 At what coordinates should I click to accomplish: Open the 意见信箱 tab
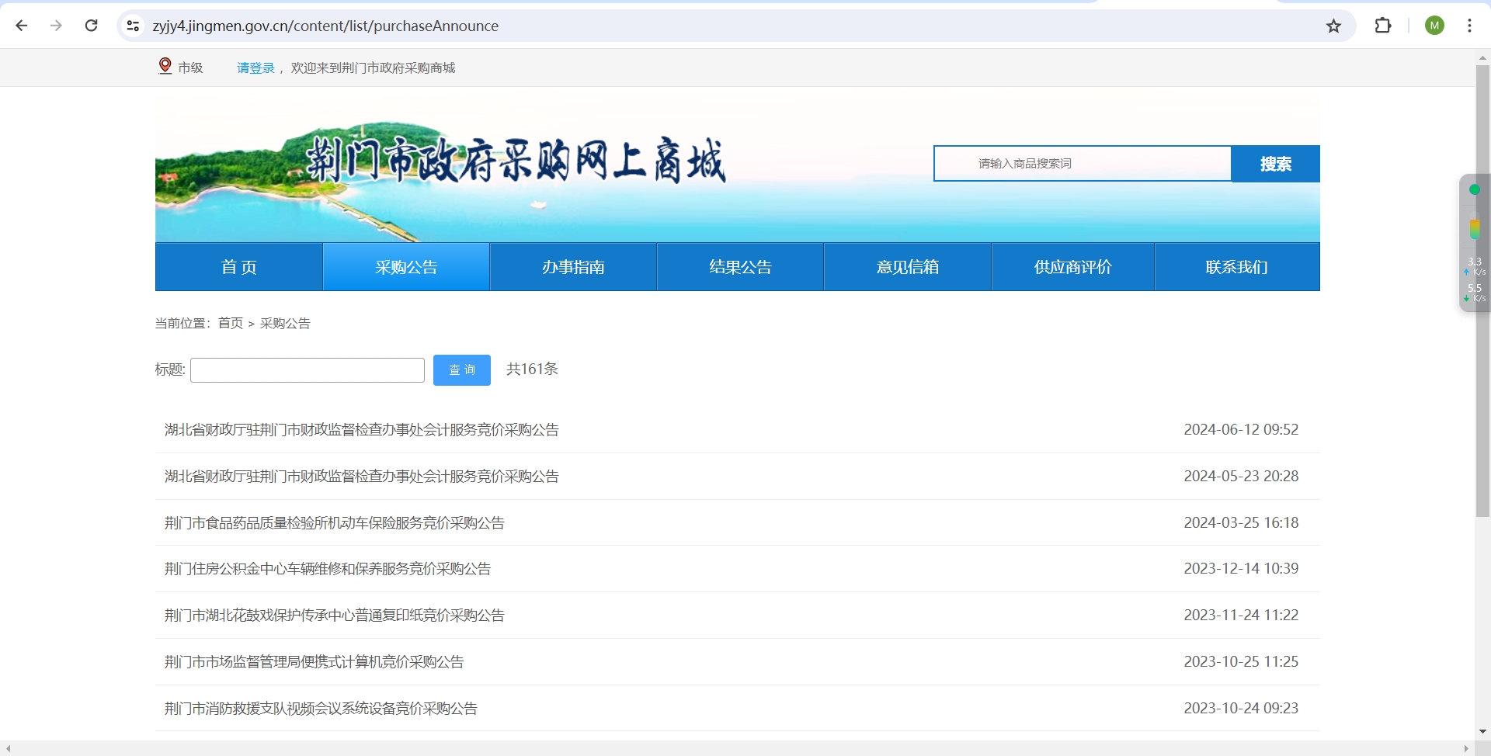click(x=907, y=267)
